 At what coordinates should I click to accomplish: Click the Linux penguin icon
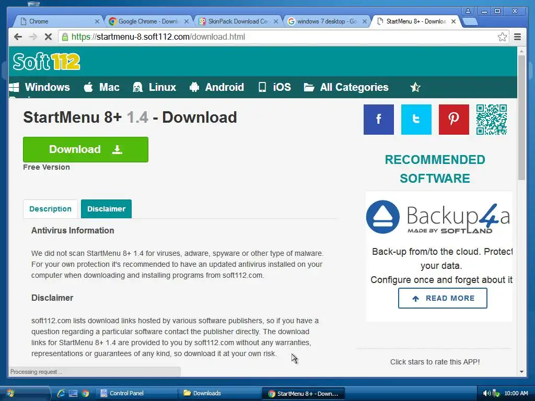(x=137, y=87)
